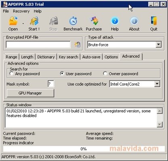Select User password radio button

[x=62, y=74]
